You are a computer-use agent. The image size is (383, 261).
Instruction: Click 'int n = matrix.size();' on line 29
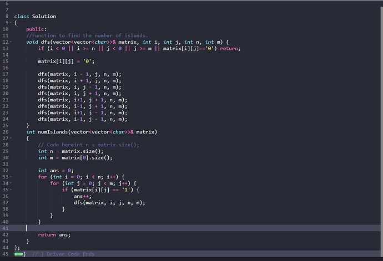point(70,151)
